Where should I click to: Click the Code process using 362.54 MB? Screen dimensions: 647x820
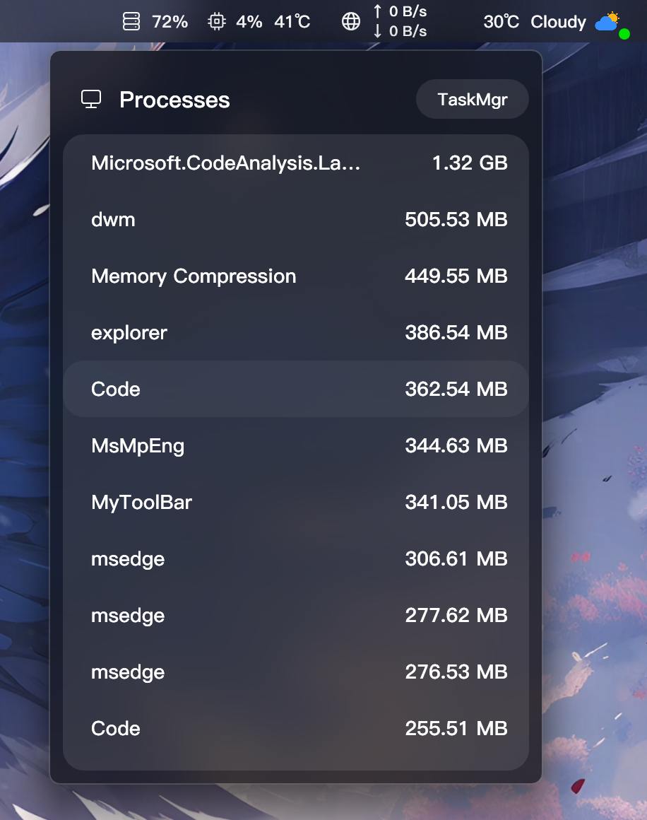tap(296, 389)
